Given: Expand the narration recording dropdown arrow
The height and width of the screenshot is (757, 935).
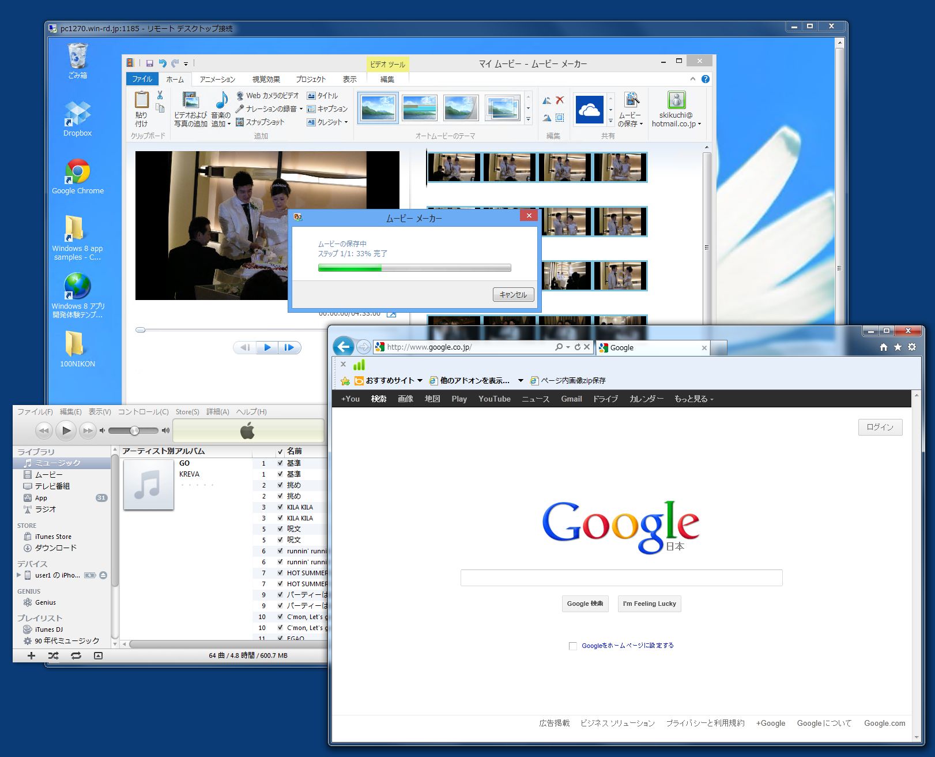Looking at the screenshot, I should [301, 109].
